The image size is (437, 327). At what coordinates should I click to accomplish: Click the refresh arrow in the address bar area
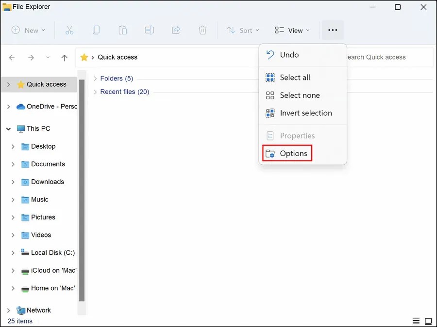coord(47,57)
